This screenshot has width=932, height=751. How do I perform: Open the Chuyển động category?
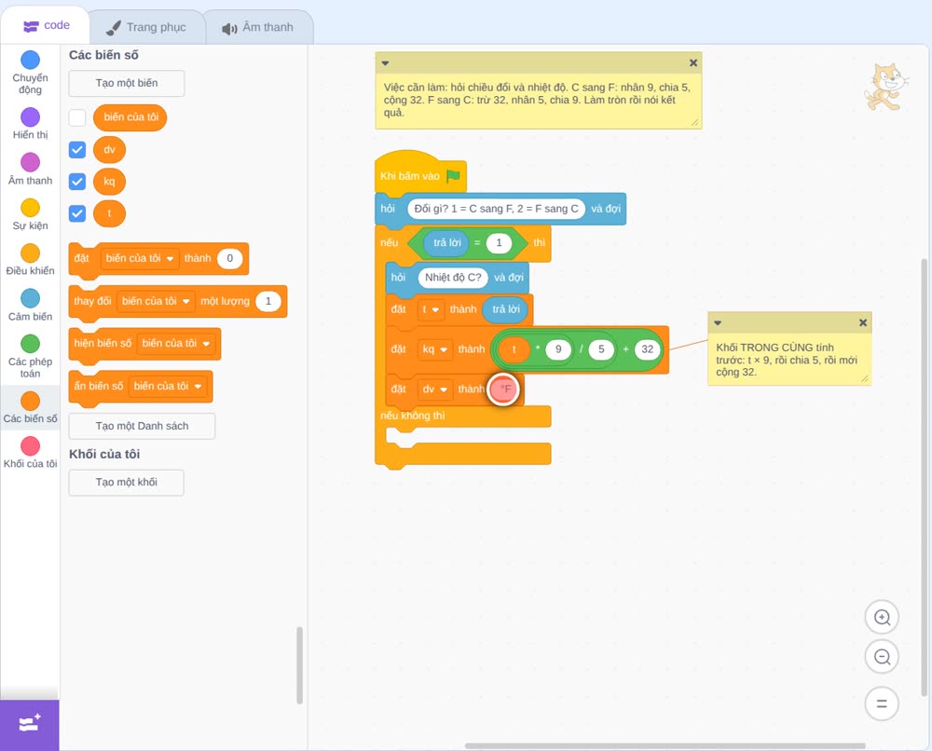[x=31, y=73]
